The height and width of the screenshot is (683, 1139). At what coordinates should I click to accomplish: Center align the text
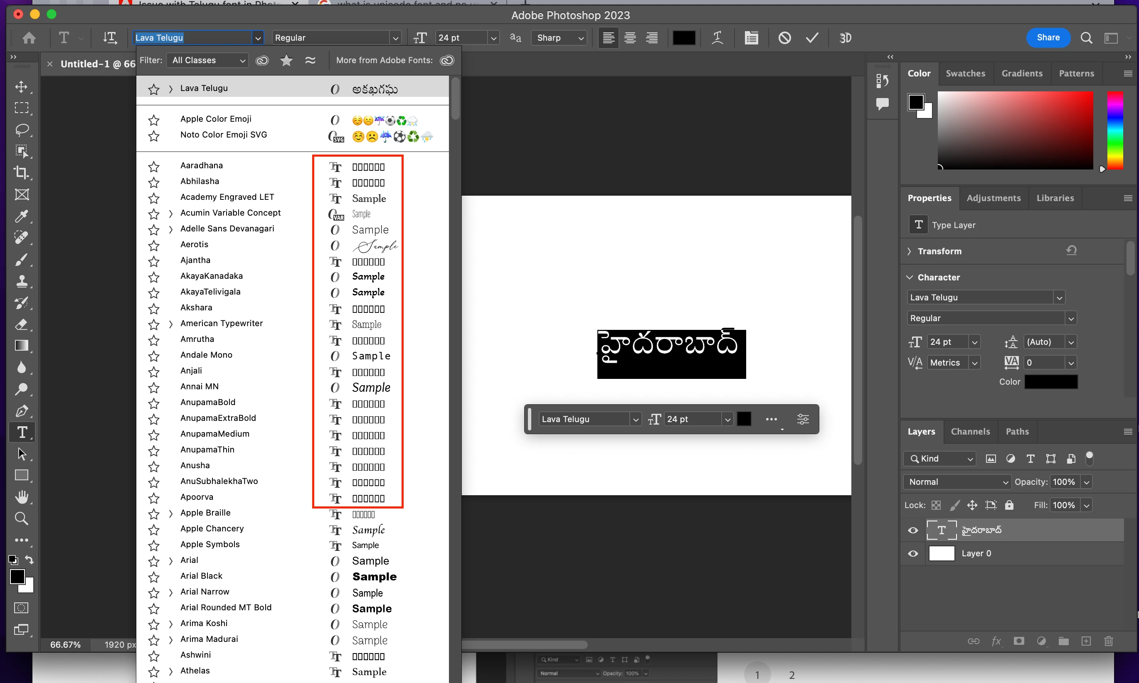tap(630, 38)
